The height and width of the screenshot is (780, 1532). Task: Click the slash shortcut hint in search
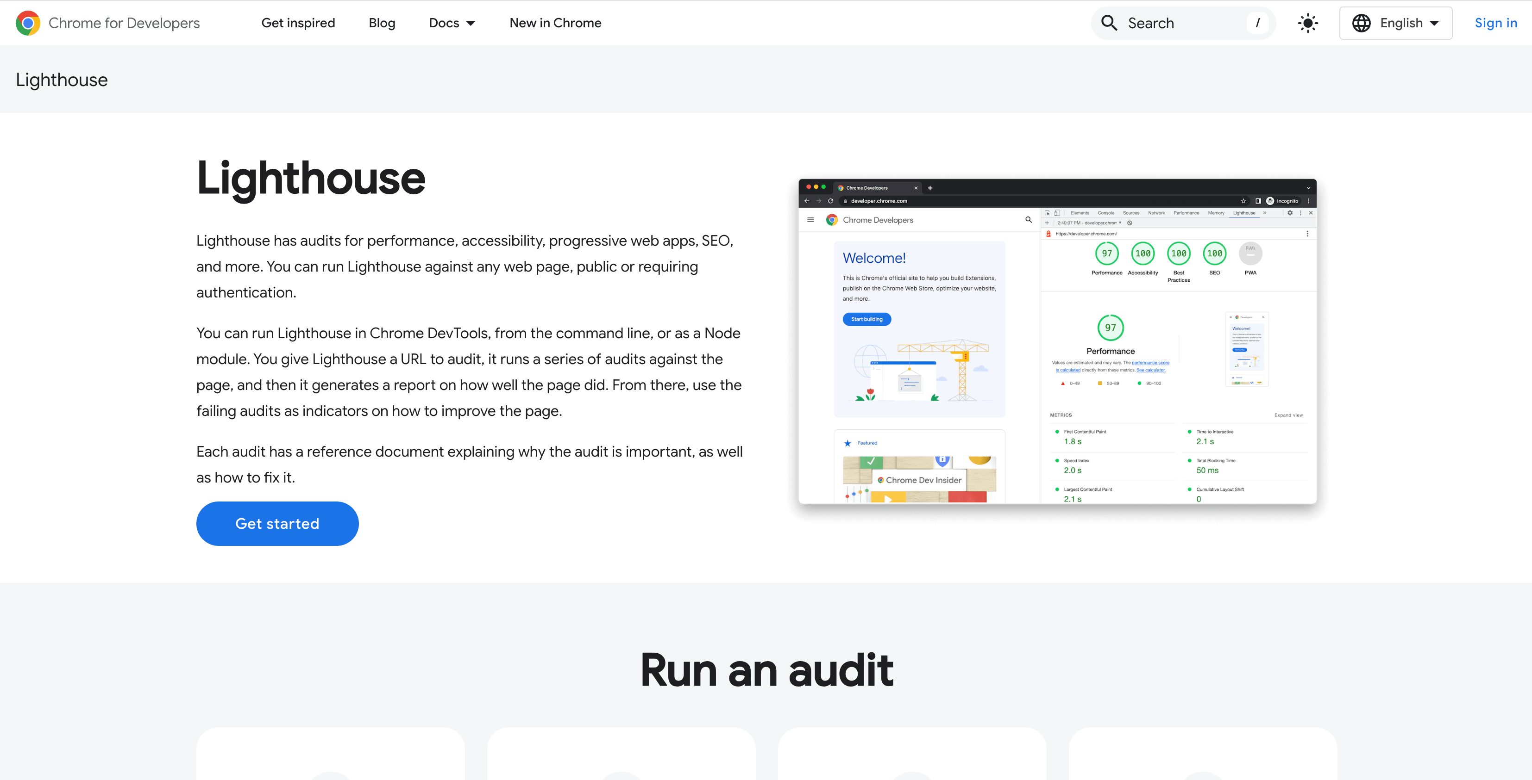point(1257,23)
